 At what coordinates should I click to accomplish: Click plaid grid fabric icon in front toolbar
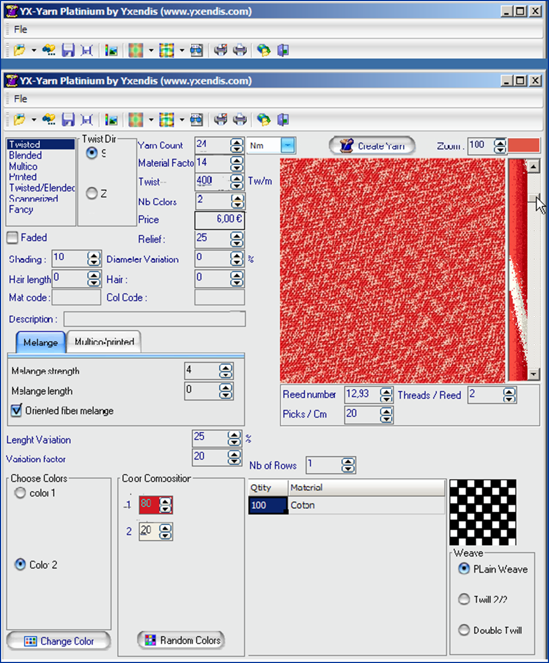pos(167,120)
